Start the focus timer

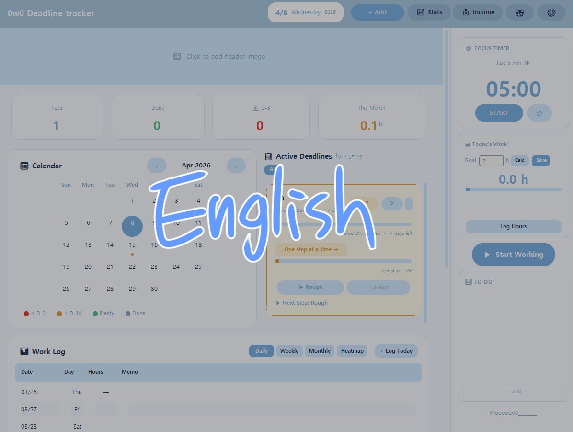[x=499, y=113]
